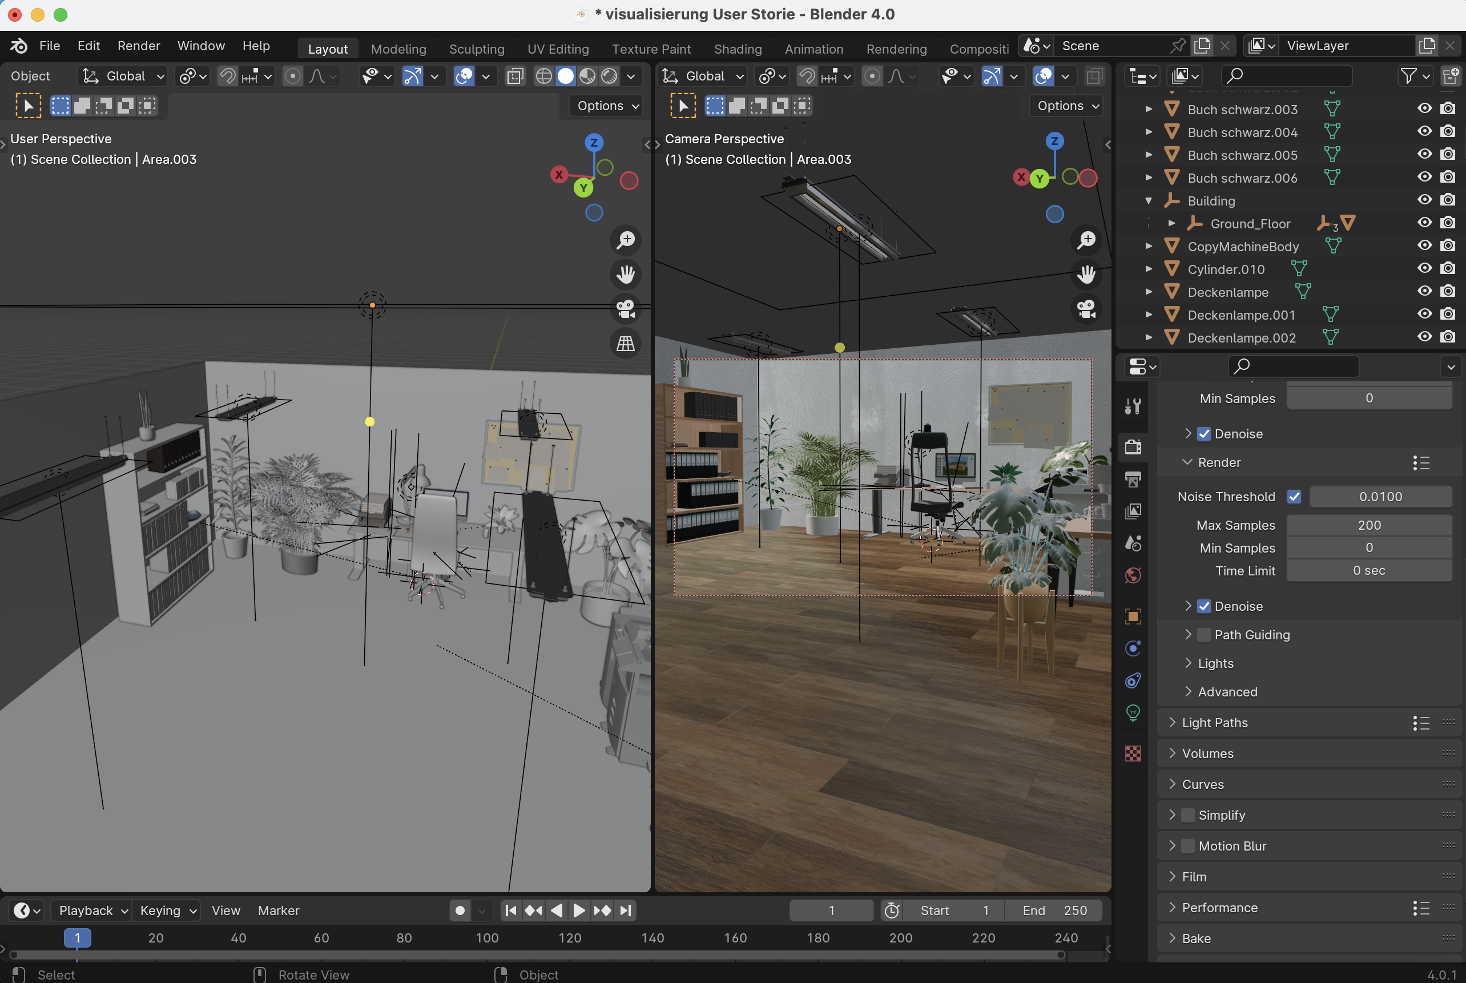The image size is (1466, 983).
Task: Click the Time Limit value field
Action: [x=1369, y=570]
